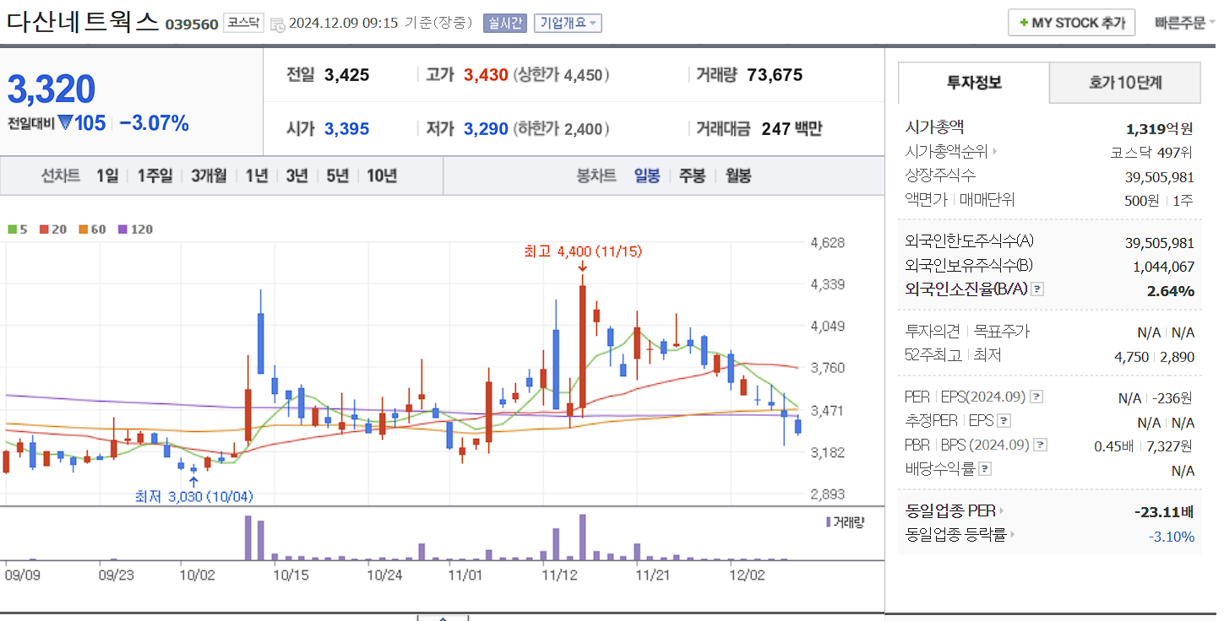Select the 주봉 weekly candlestick chart
The width and height of the screenshot is (1224, 621).
coord(693,175)
